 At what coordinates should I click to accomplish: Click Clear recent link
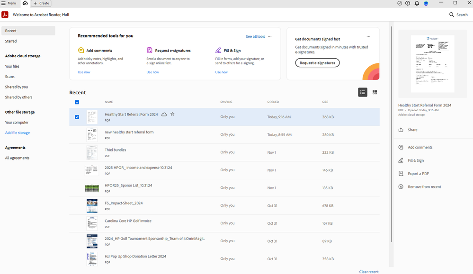pyautogui.click(x=369, y=272)
